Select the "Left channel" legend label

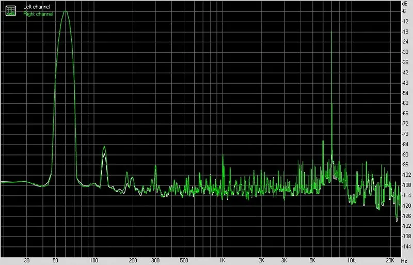coord(37,7)
